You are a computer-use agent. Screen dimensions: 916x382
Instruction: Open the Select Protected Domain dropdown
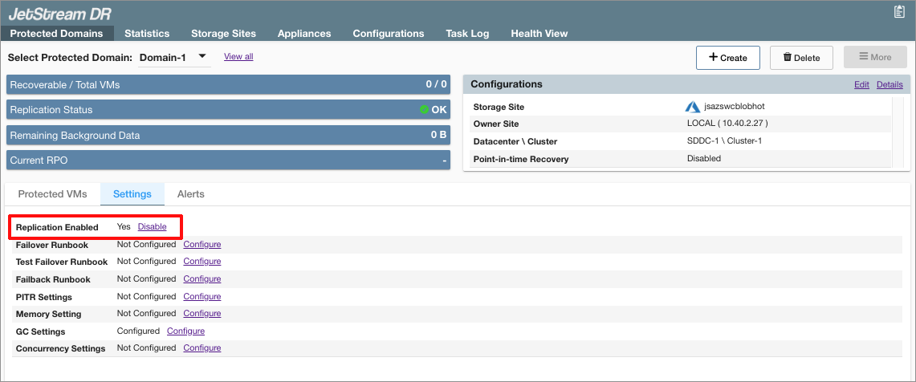(202, 57)
